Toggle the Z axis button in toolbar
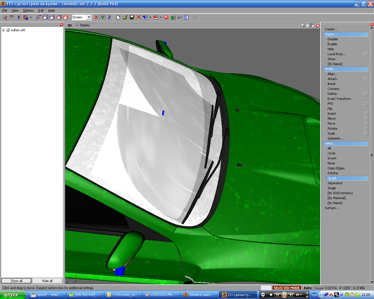Viewport: 374px width, 299px height. pos(109,18)
